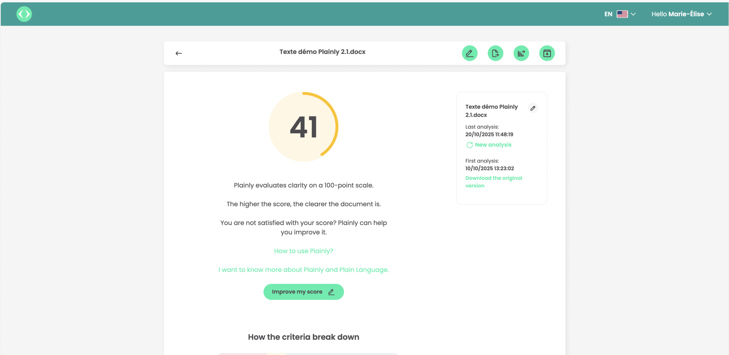Click the refresh icon next to New analysis
Viewport: 729px width, 355px height.
tap(469, 145)
